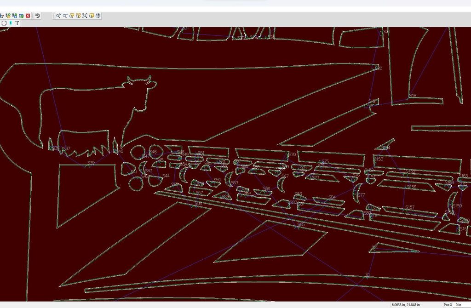Screen dimensions: 471x308
Task: Select the zoom icon with corner brackets
Action: click(x=85, y=16)
